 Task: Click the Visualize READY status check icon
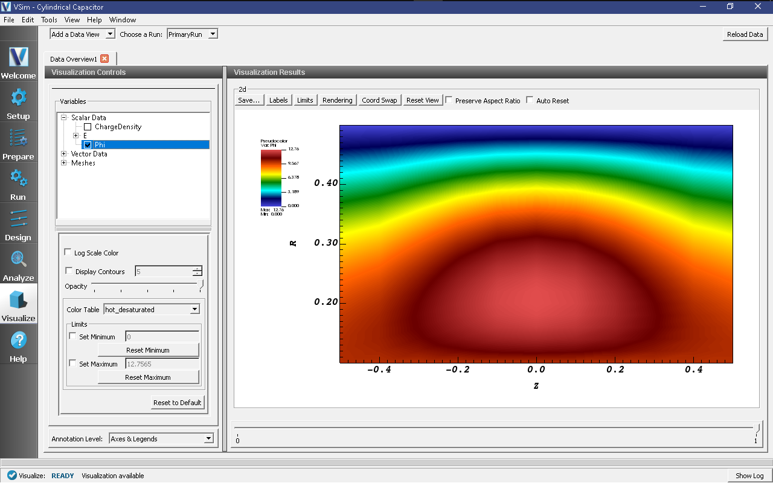click(x=11, y=475)
